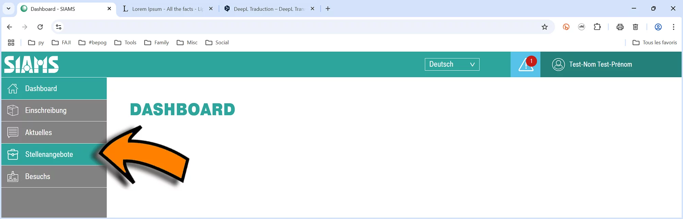
Task: Open the Chrome three-dot menu
Action: click(673, 27)
